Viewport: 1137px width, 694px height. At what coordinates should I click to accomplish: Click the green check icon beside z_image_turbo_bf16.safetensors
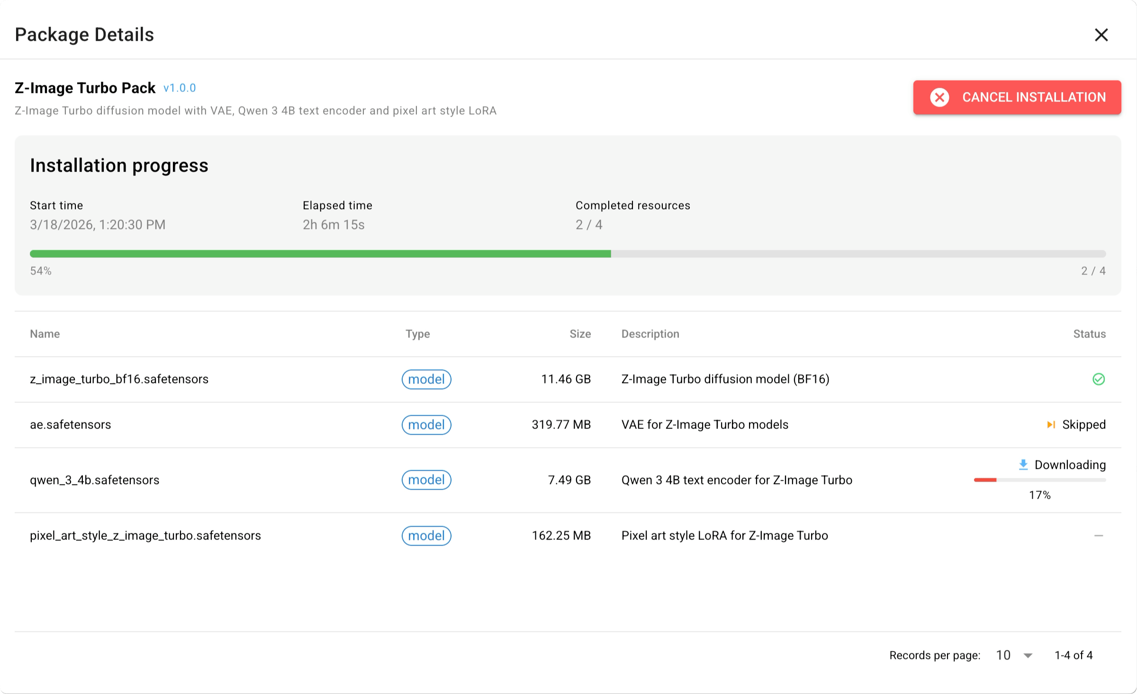(1100, 379)
